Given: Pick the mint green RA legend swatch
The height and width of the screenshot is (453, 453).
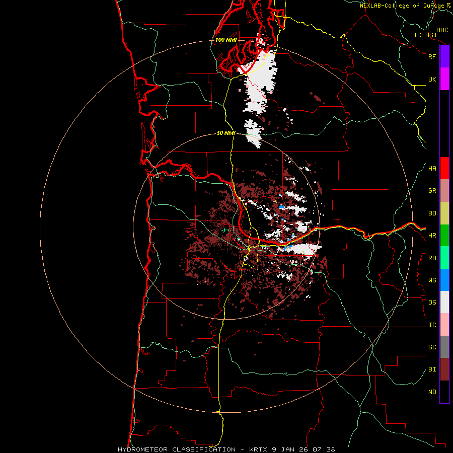Looking at the screenshot, I should 444,258.
